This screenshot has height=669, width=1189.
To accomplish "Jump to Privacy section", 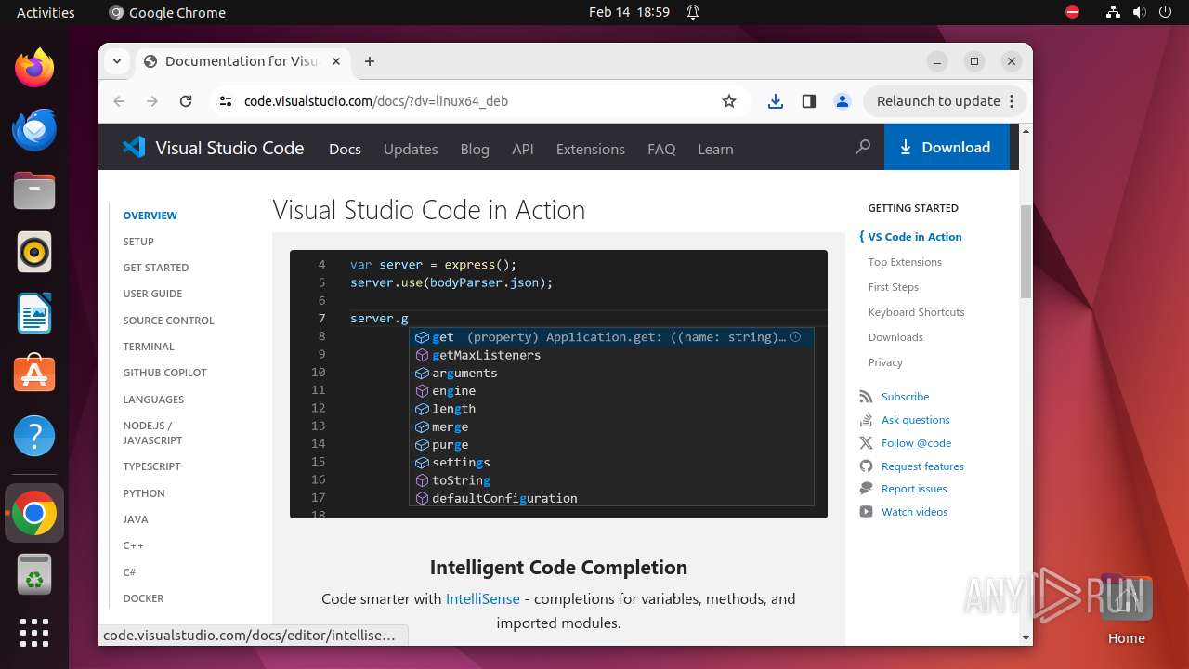I will click(x=885, y=362).
